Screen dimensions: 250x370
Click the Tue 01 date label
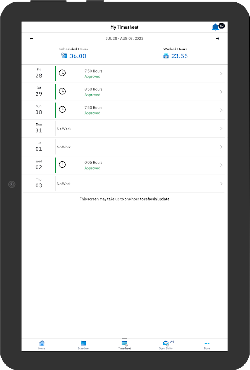click(39, 147)
